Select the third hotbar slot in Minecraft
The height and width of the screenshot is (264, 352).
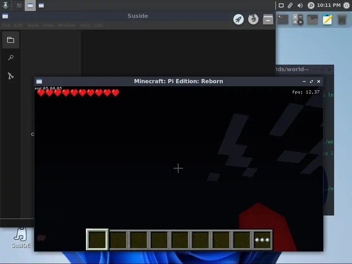pyautogui.click(x=139, y=240)
